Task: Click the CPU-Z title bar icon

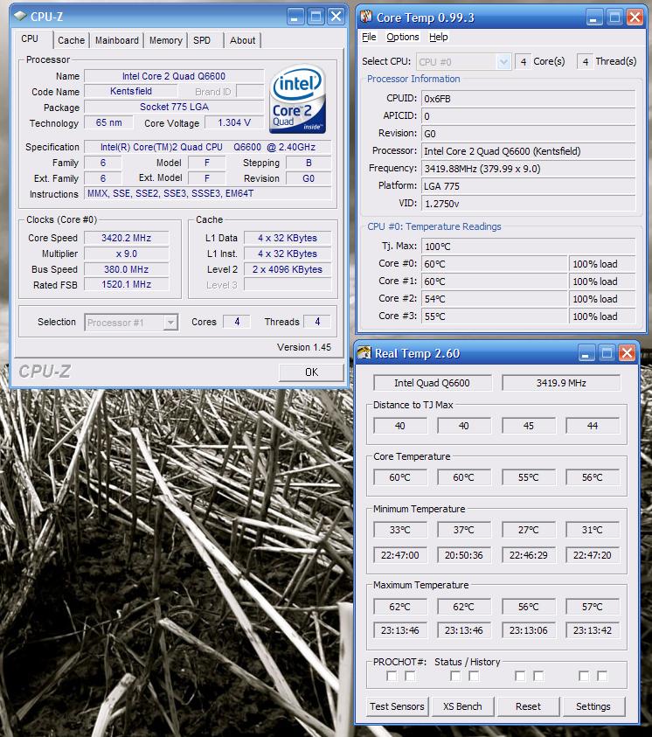Action: pyautogui.click(x=20, y=16)
